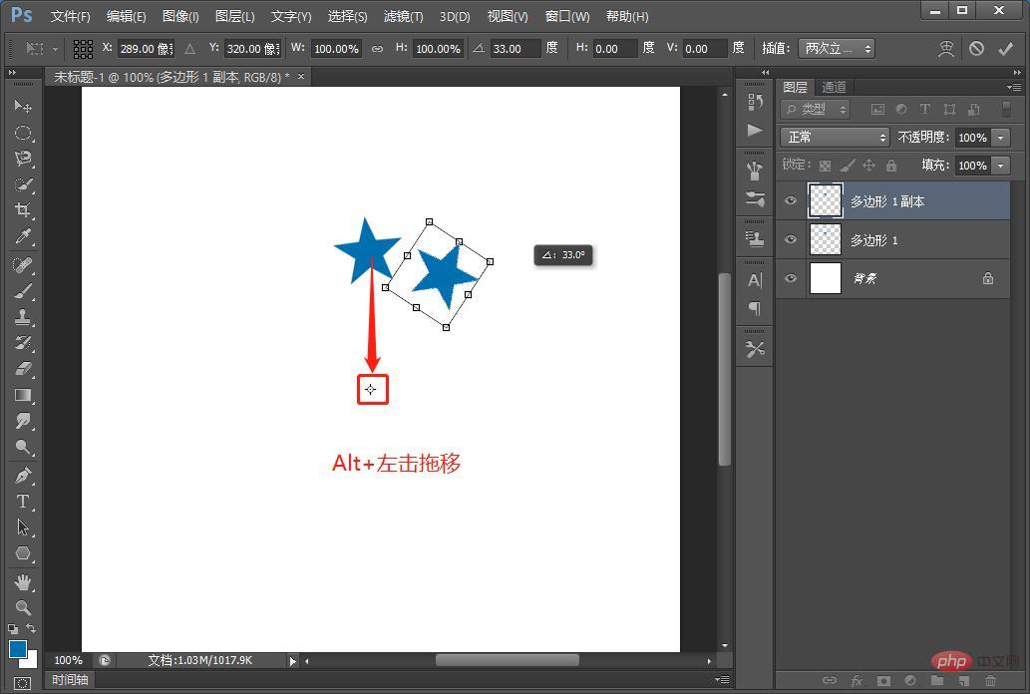
Task: Hide the 多边形 1 layer
Action: [x=791, y=239]
